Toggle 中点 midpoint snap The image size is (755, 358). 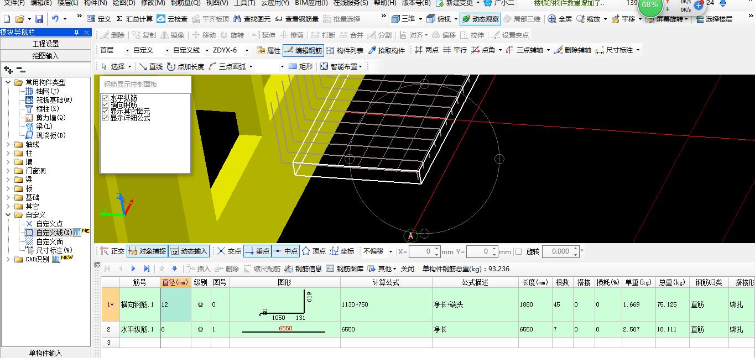tap(285, 251)
